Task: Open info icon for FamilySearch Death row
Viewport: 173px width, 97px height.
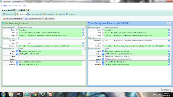Action: click(169, 35)
